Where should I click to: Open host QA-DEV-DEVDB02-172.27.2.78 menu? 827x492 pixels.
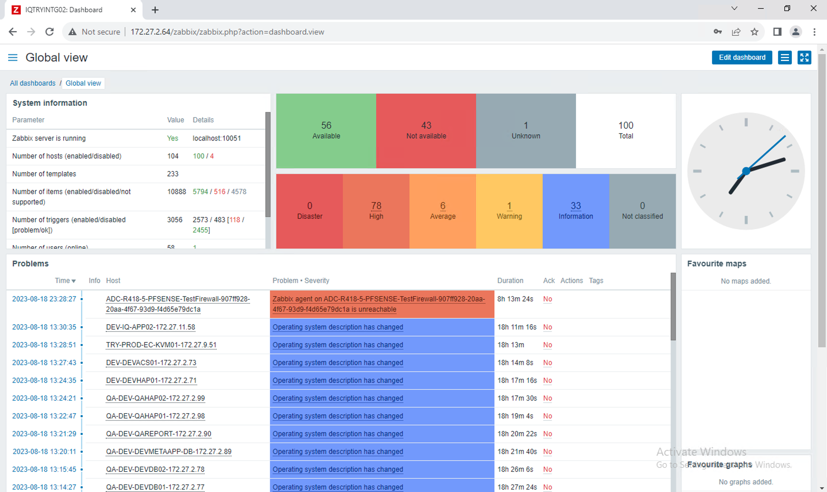click(155, 469)
